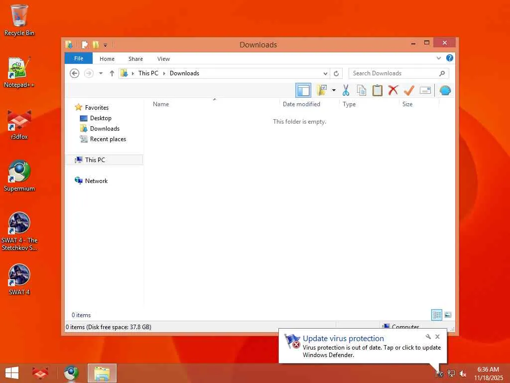Screen dimensions: 510x383
Task: Click the quick access Properties icon
Action: click(85, 44)
